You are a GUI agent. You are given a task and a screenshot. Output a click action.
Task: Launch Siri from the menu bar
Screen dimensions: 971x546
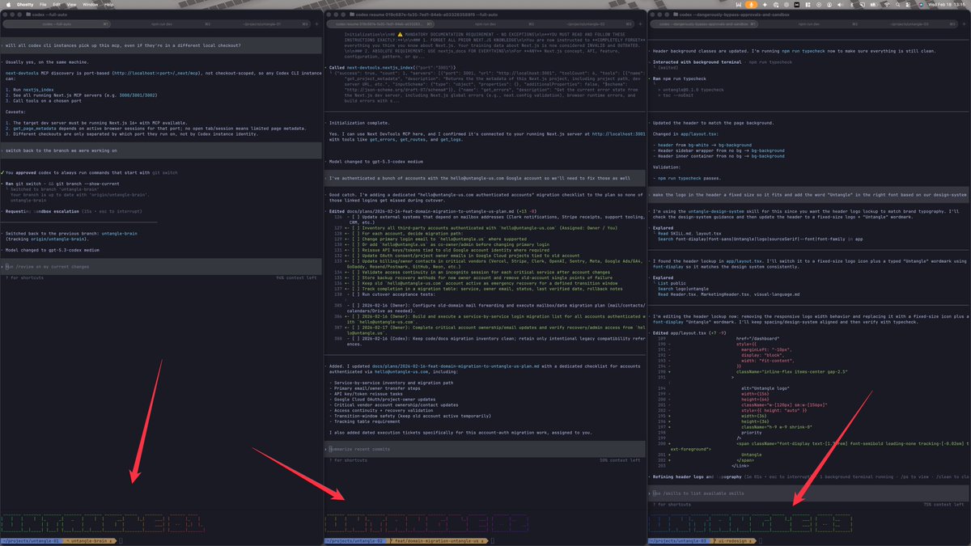tap(919, 4)
